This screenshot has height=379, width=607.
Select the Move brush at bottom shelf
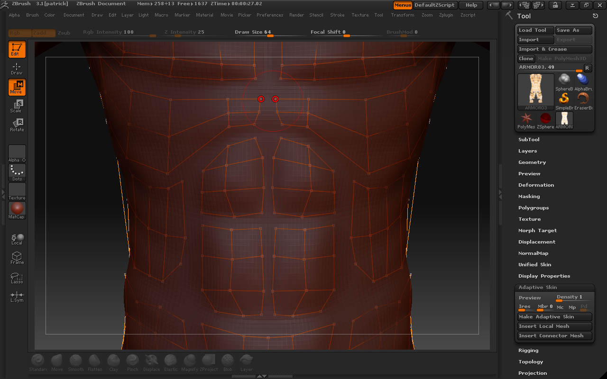pos(57,362)
